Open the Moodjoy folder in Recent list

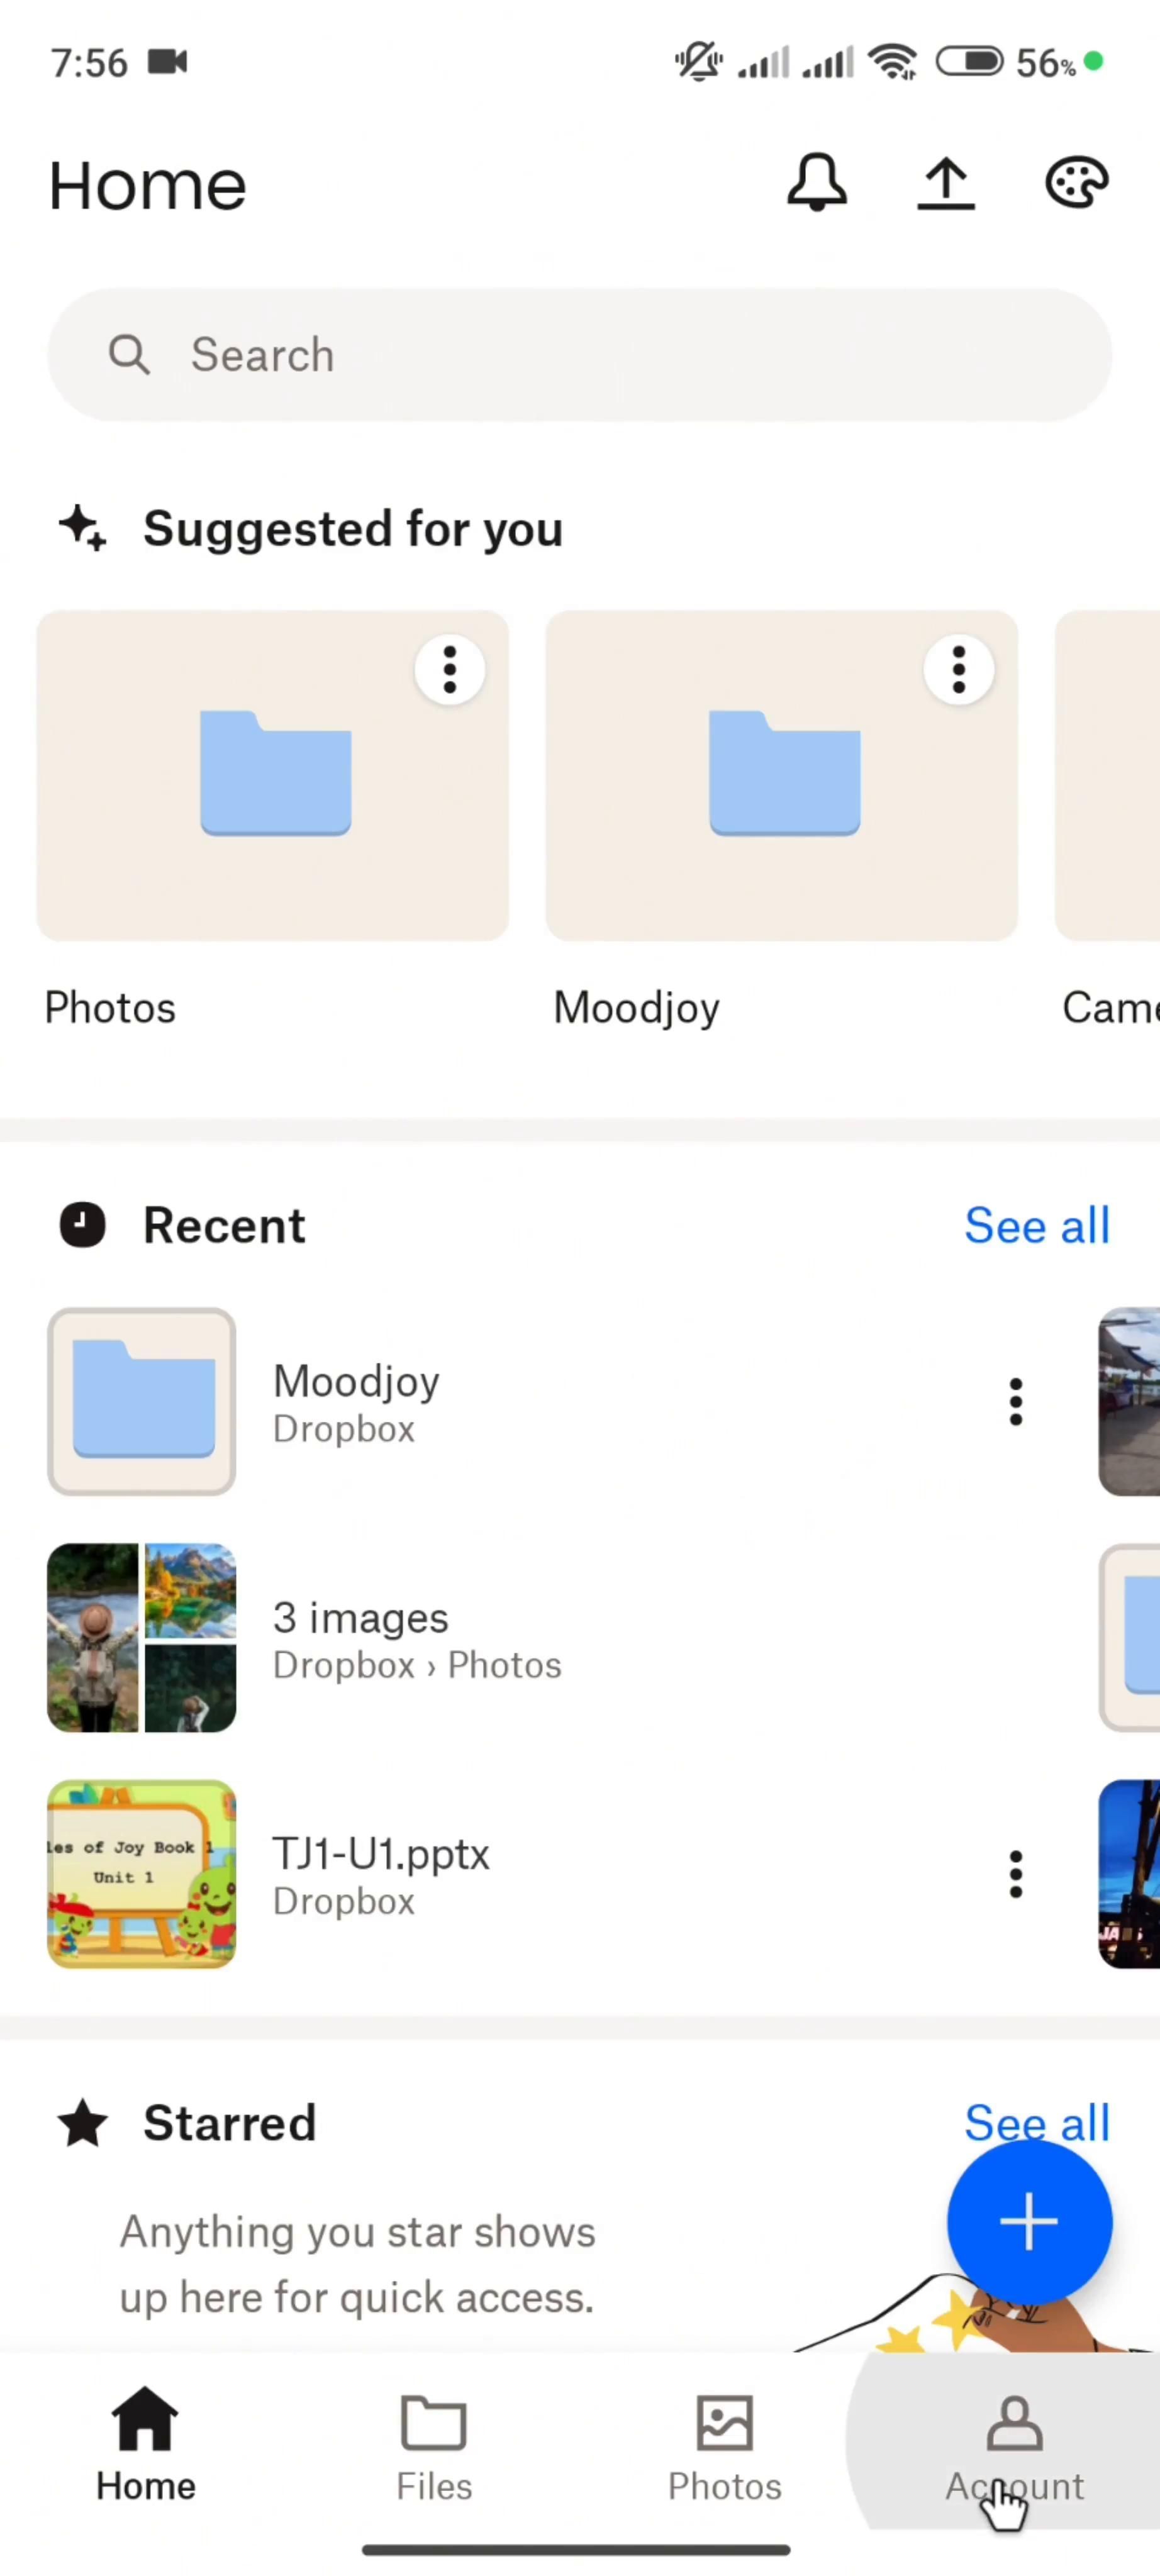point(356,1402)
